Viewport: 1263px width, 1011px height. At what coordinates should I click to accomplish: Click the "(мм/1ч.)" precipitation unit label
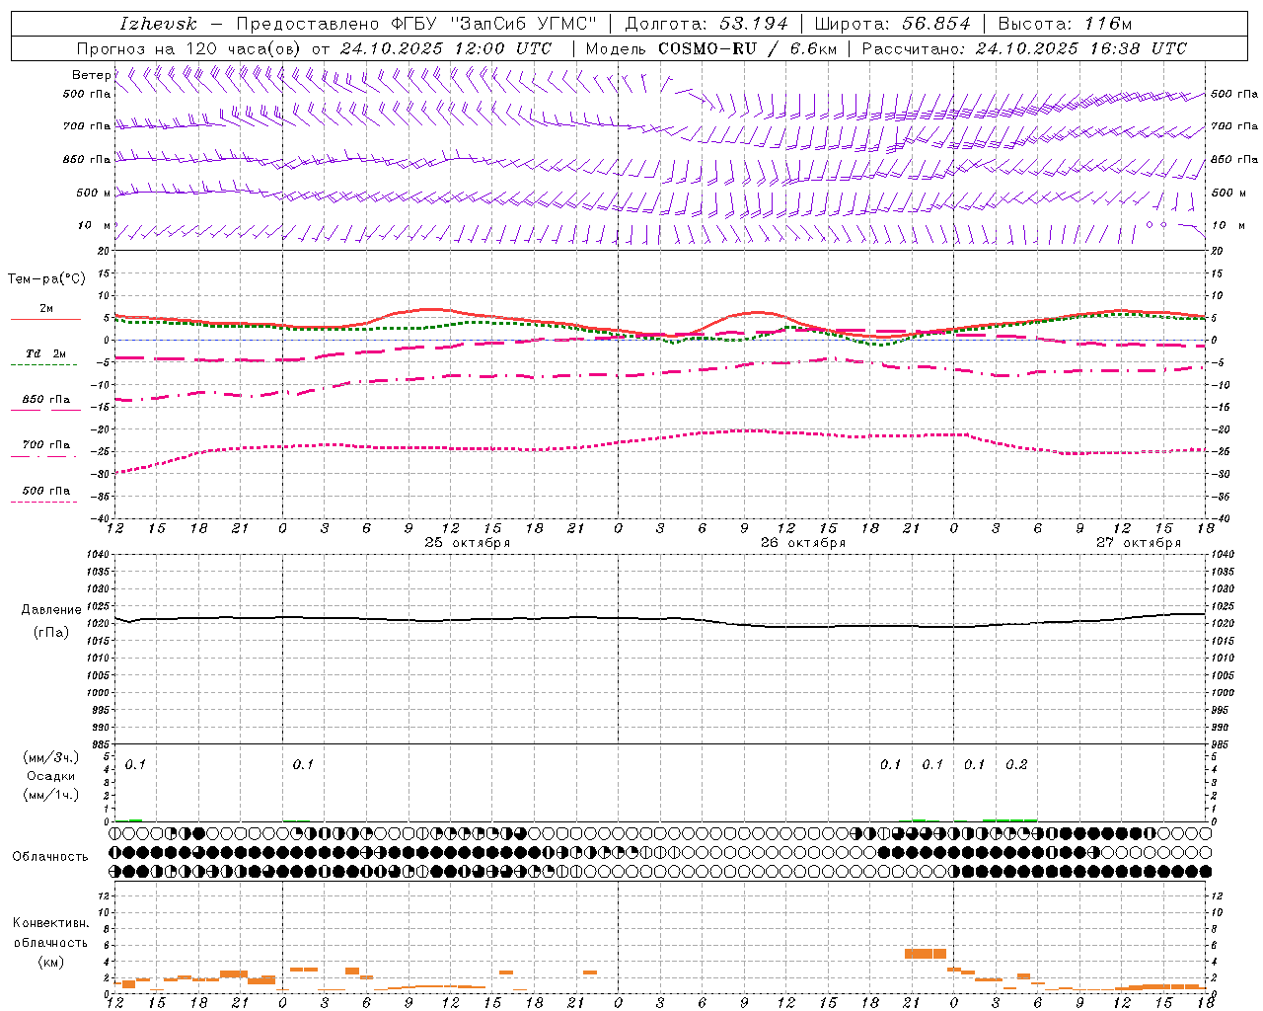click(x=50, y=795)
